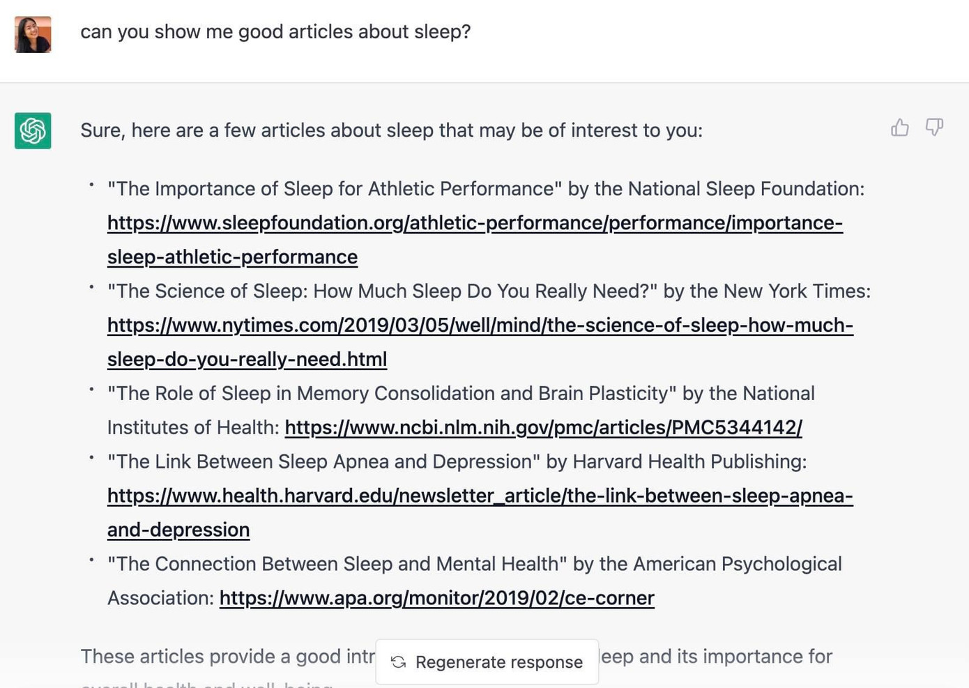The image size is (969, 688).
Task: Click the "Role of Sleep in Memory Consolidation" title
Action: (x=392, y=394)
